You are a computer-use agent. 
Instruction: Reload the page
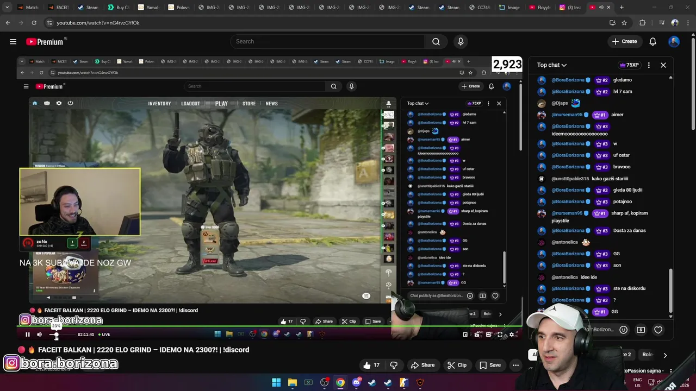click(34, 23)
